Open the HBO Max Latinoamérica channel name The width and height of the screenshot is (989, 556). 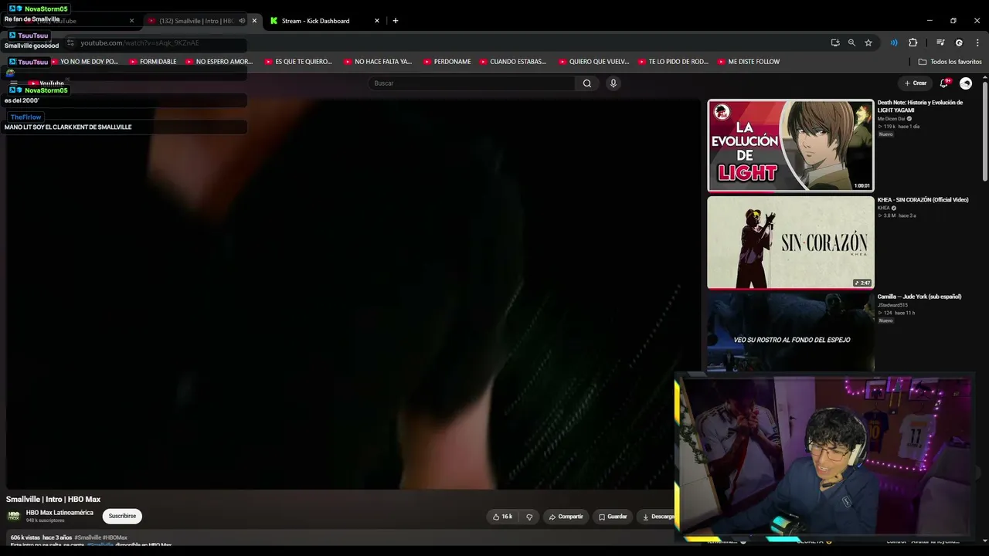[x=59, y=513]
